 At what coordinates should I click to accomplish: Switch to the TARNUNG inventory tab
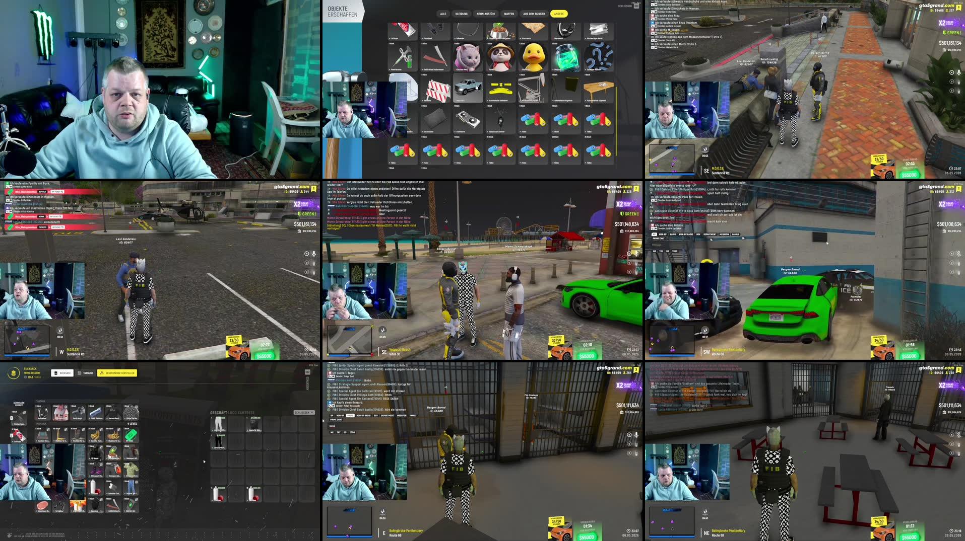click(86, 373)
